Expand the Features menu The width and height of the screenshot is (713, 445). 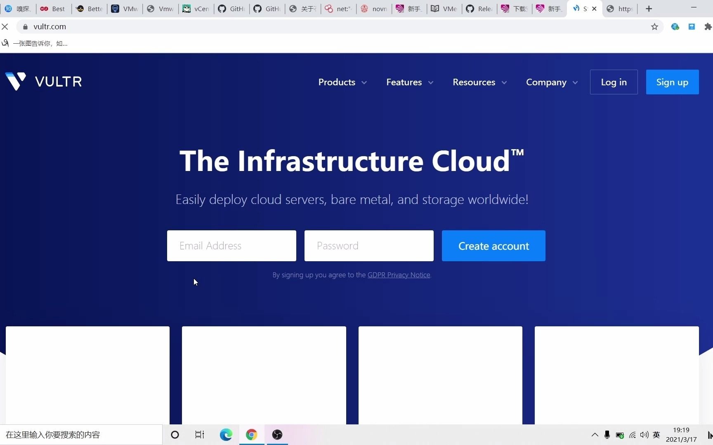click(x=410, y=82)
